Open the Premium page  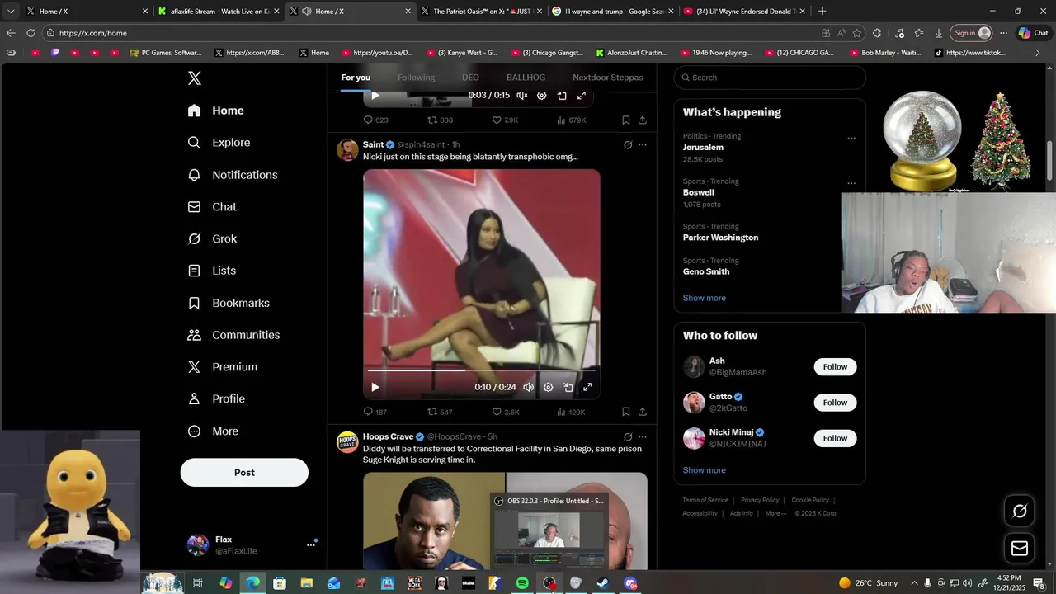tap(222, 367)
